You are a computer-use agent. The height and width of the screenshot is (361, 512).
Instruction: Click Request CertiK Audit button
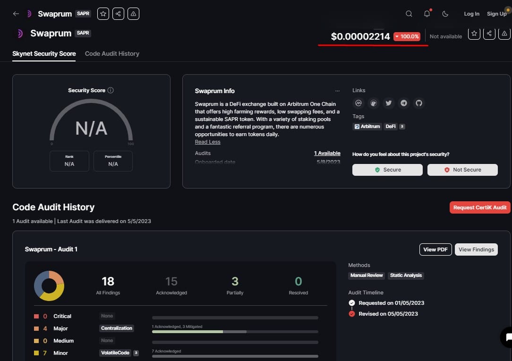coord(480,207)
